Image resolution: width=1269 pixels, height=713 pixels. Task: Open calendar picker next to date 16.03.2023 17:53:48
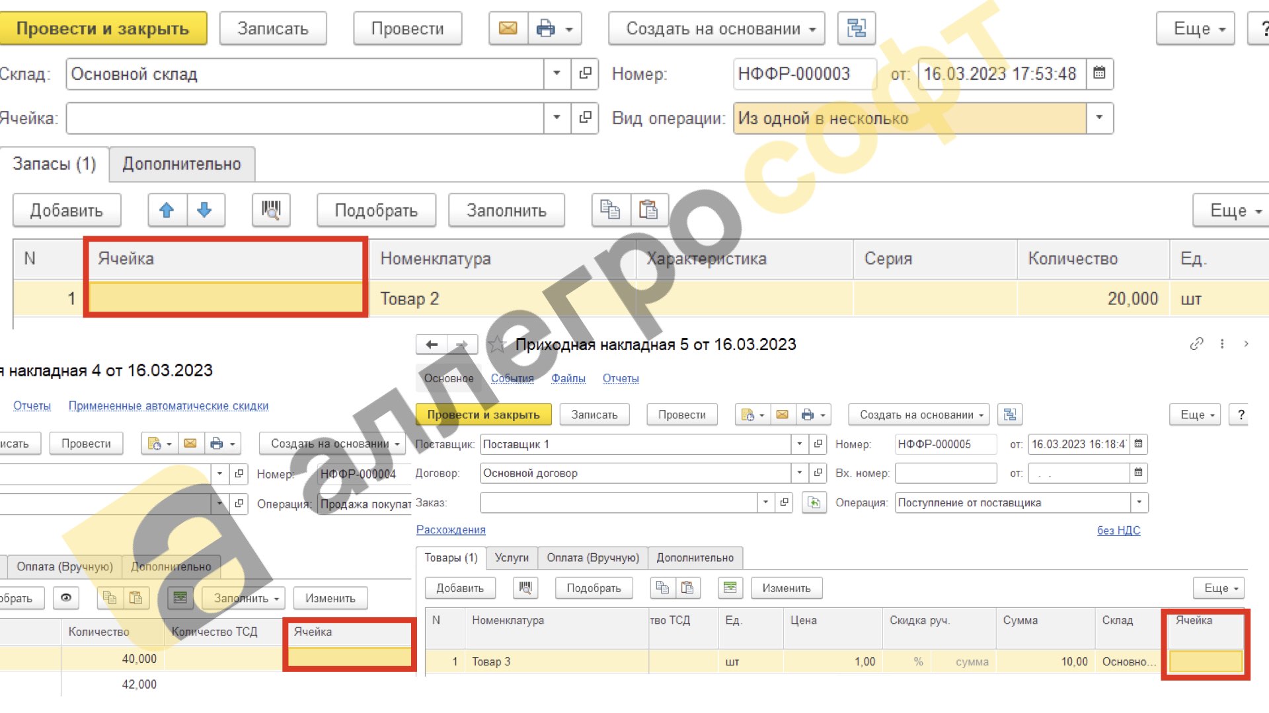pyautogui.click(x=1098, y=73)
